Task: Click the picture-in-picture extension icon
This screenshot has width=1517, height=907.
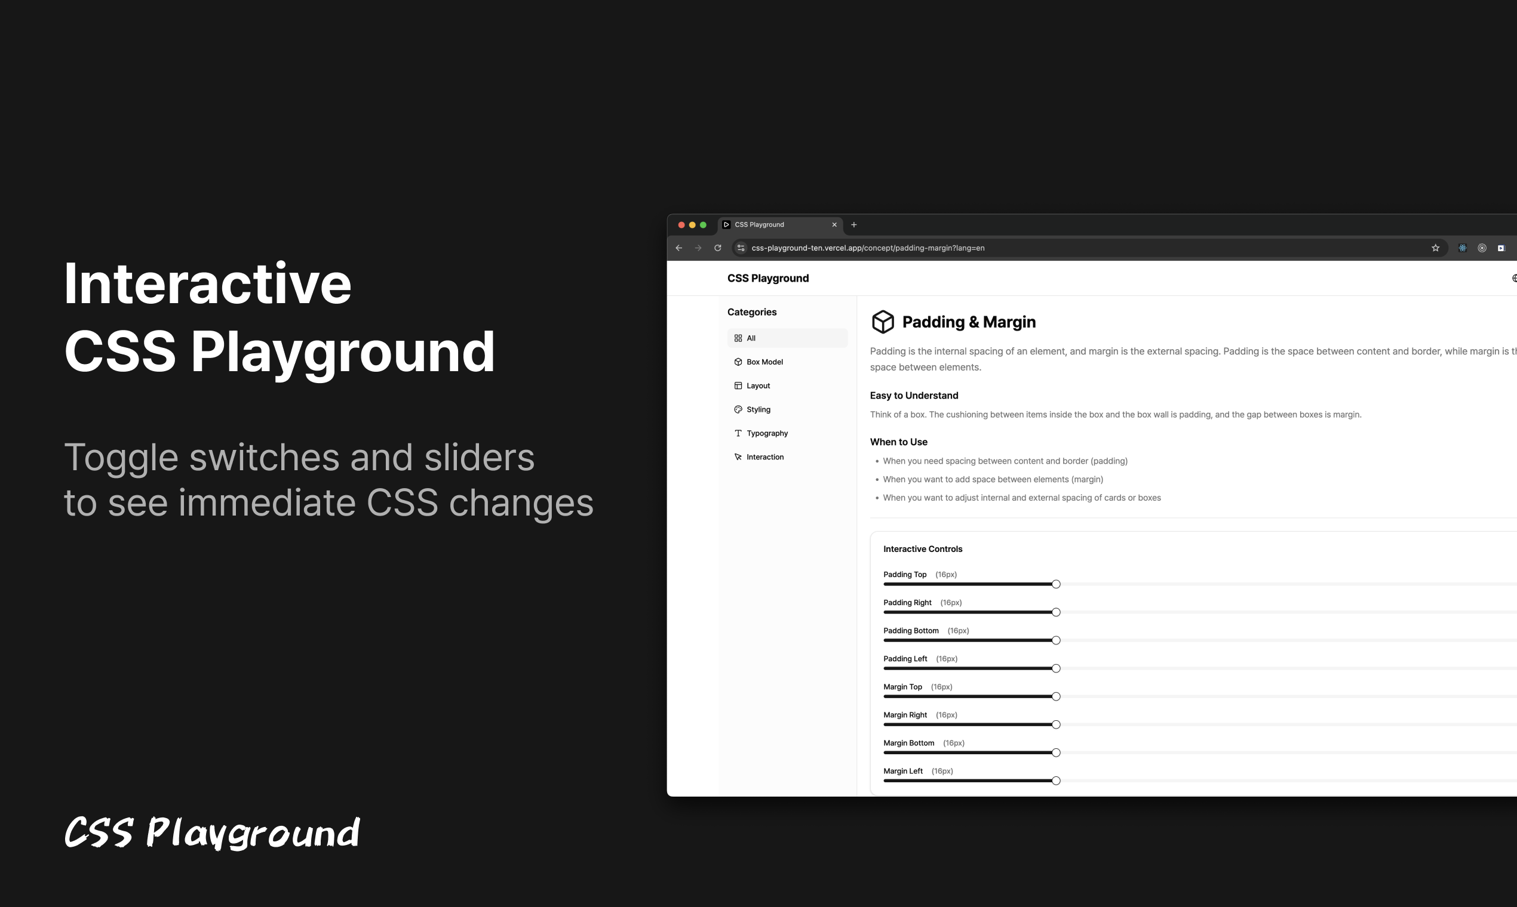Action: click(1500, 248)
